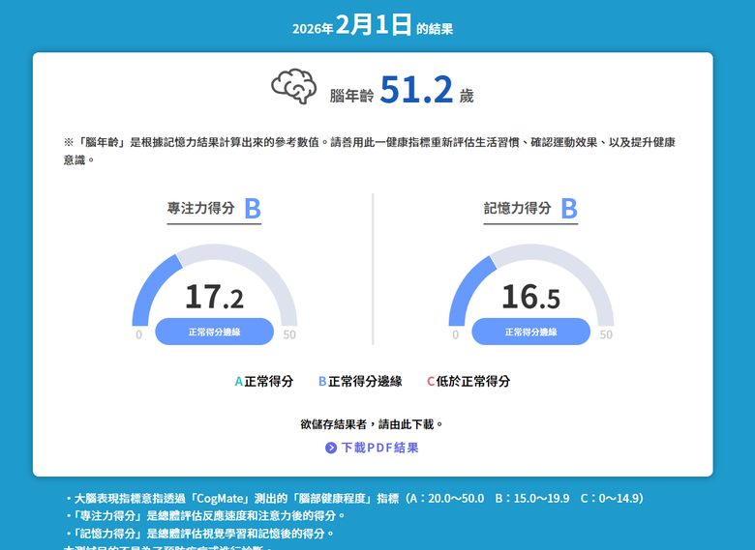The width and height of the screenshot is (755, 550).
Task: Select the 專注力得分 heading
Action: (200, 208)
